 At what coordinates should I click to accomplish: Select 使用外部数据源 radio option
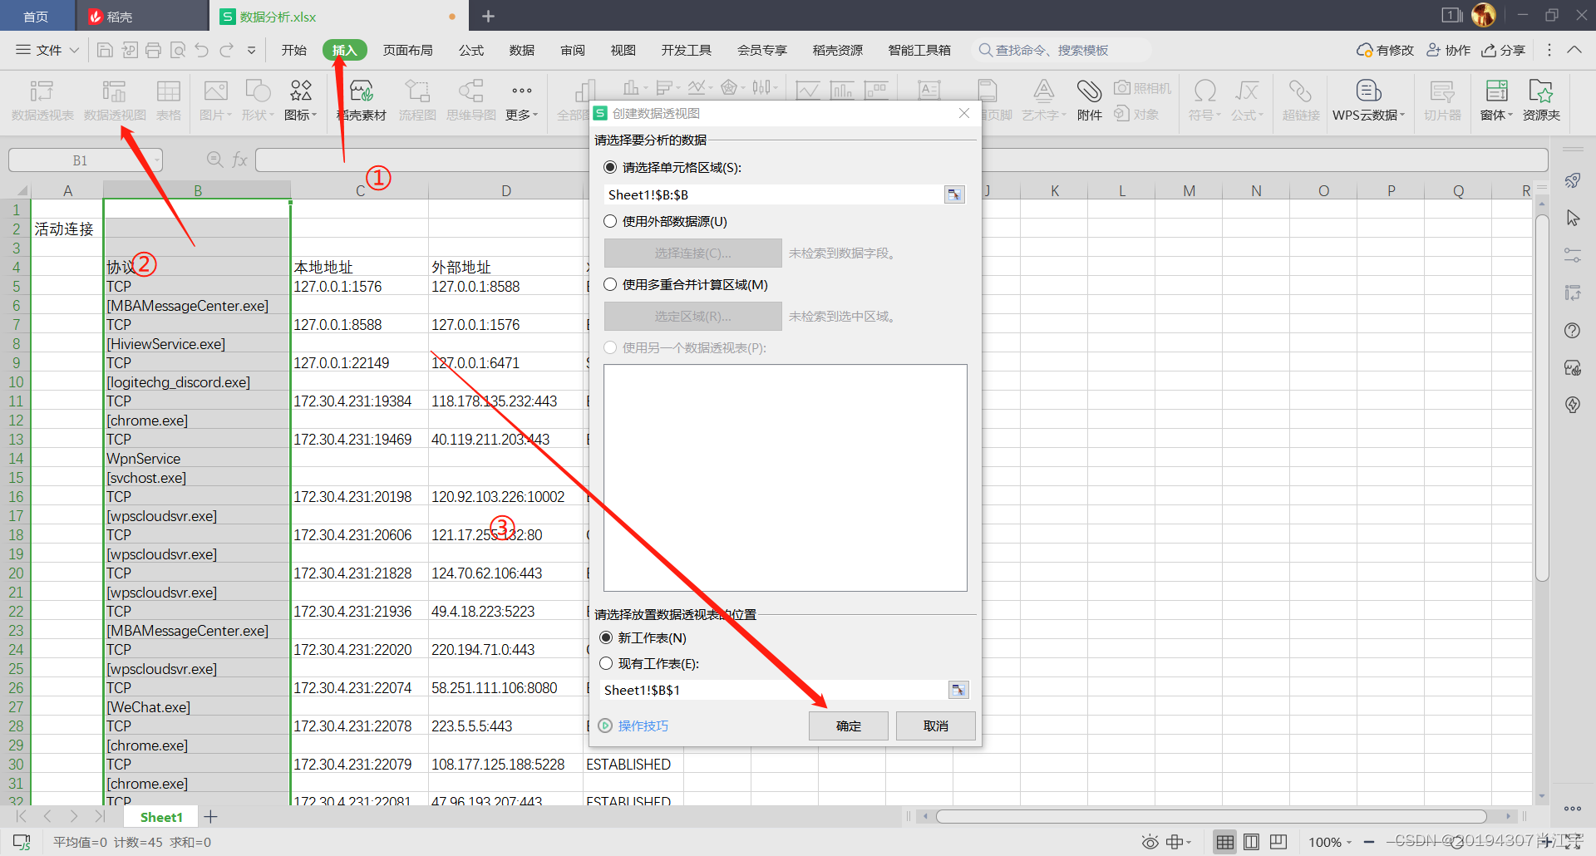(x=610, y=221)
